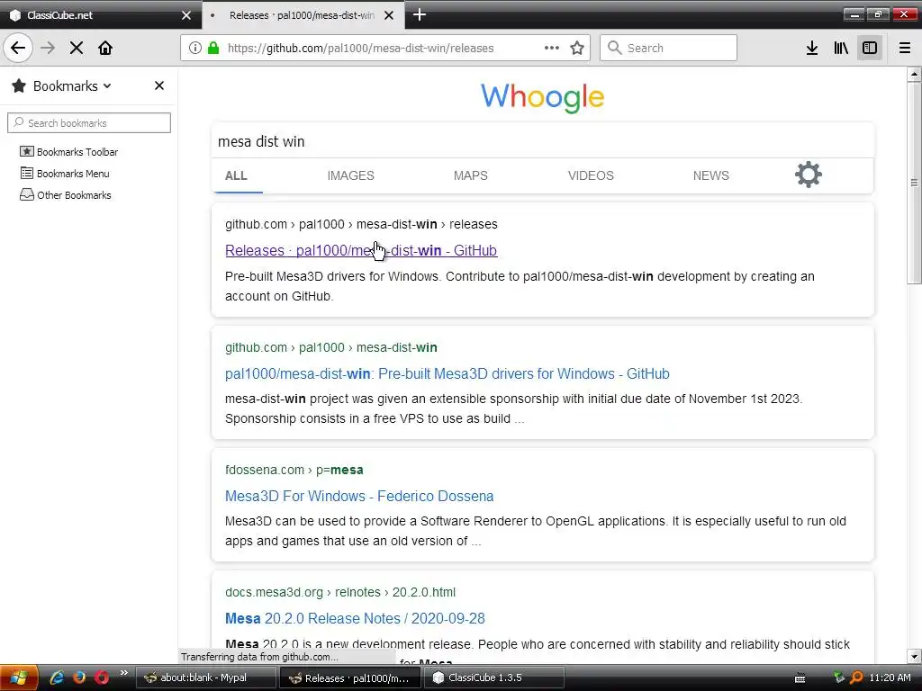Open the Windows Start button
922x691 pixels.
18,678
